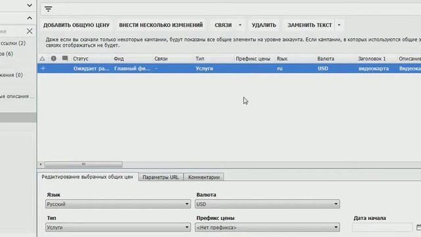Clear the search field with the X icon
421x237 pixels.
30,31
